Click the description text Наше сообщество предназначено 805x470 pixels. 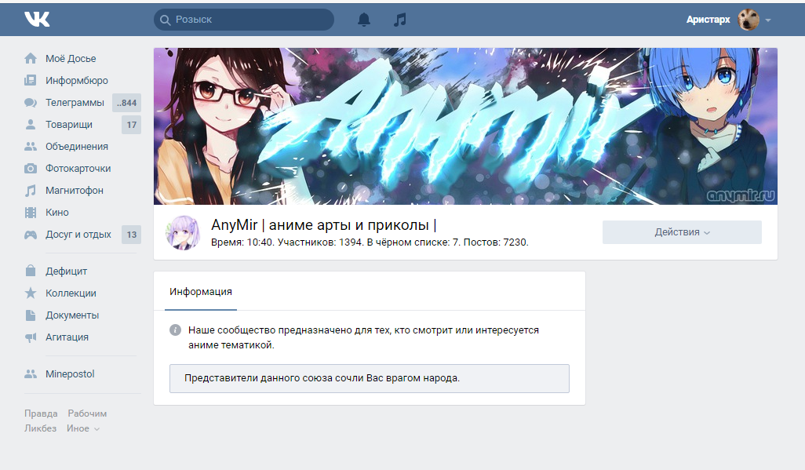coord(363,337)
